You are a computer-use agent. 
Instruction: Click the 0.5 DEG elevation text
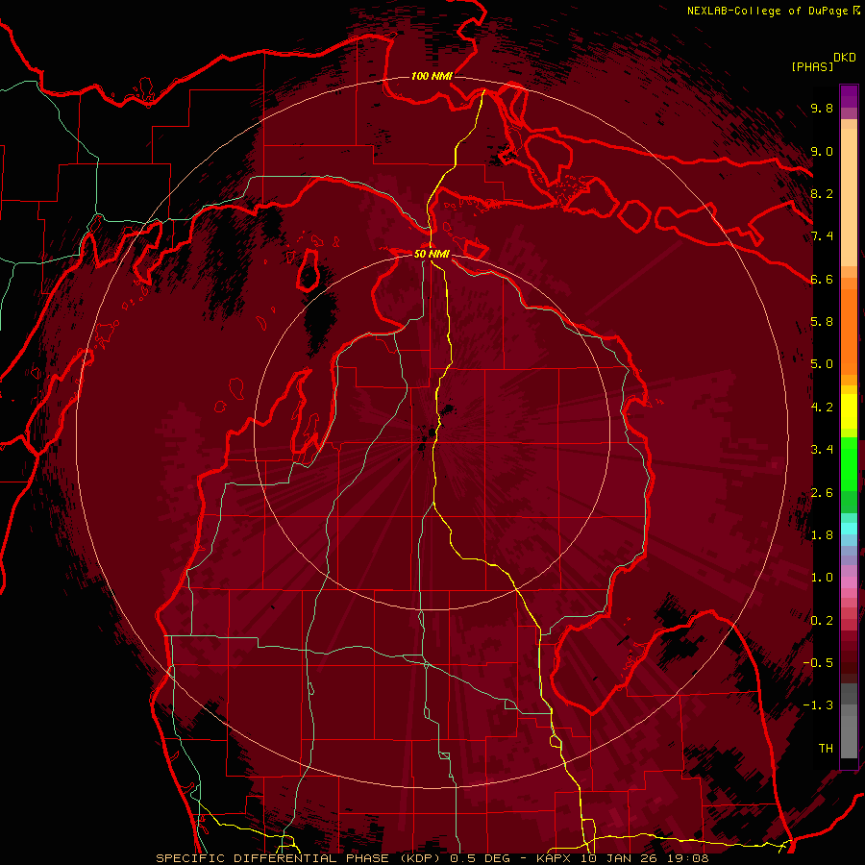point(480,858)
